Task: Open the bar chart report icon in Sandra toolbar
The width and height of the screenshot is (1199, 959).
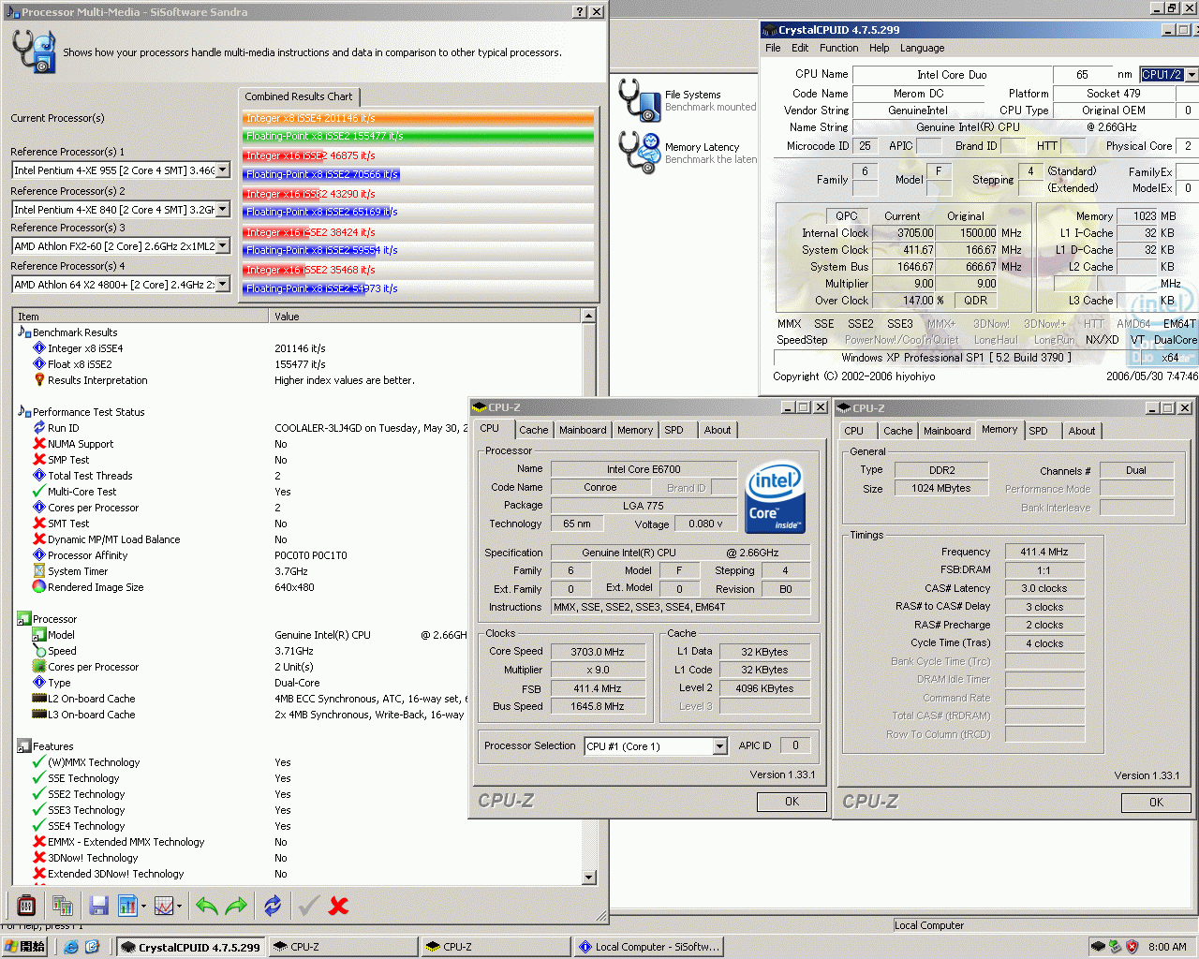Action: [x=128, y=905]
